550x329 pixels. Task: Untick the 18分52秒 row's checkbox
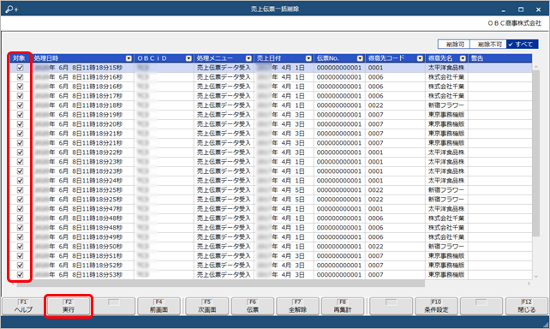[x=20, y=265]
